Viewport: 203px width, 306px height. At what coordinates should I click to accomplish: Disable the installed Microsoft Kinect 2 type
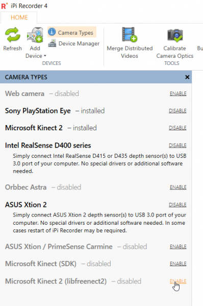tap(177, 128)
